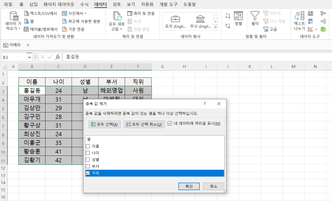Screen dimensions: 332x201
Task: Switch to the 홈 tab
Action: (21, 4)
